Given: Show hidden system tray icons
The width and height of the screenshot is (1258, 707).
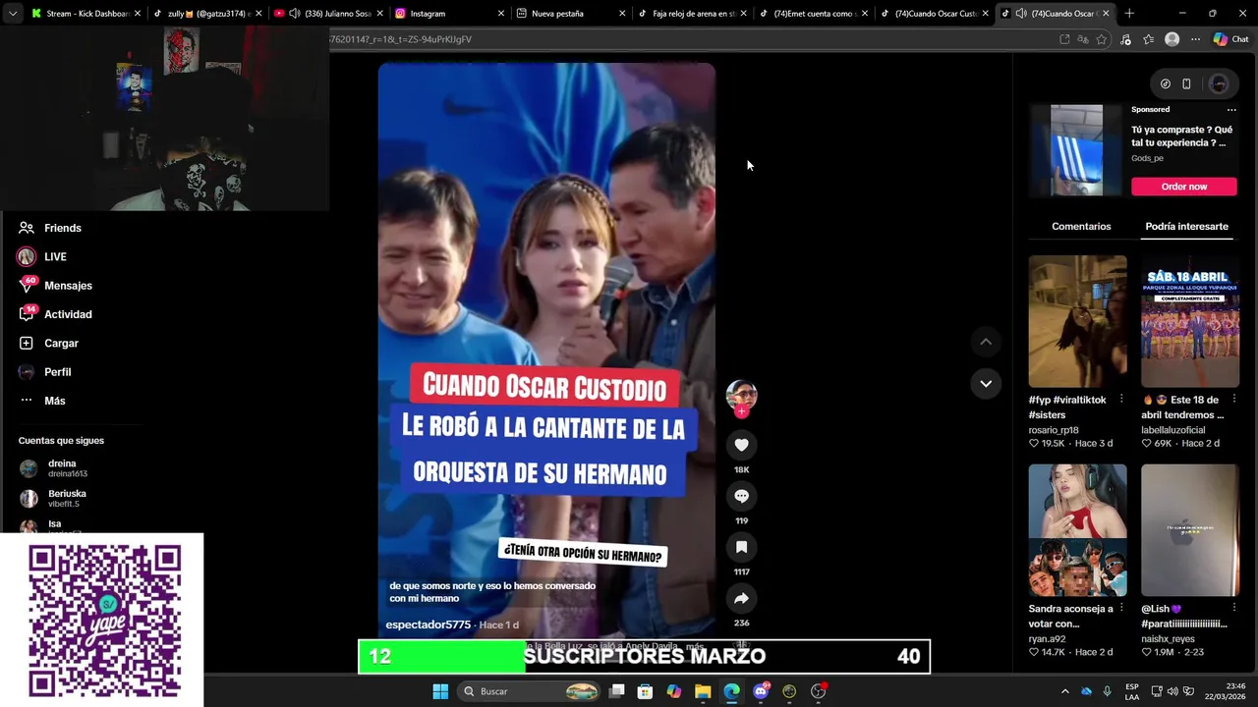Looking at the screenshot, I should pyautogui.click(x=1064, y=691).
